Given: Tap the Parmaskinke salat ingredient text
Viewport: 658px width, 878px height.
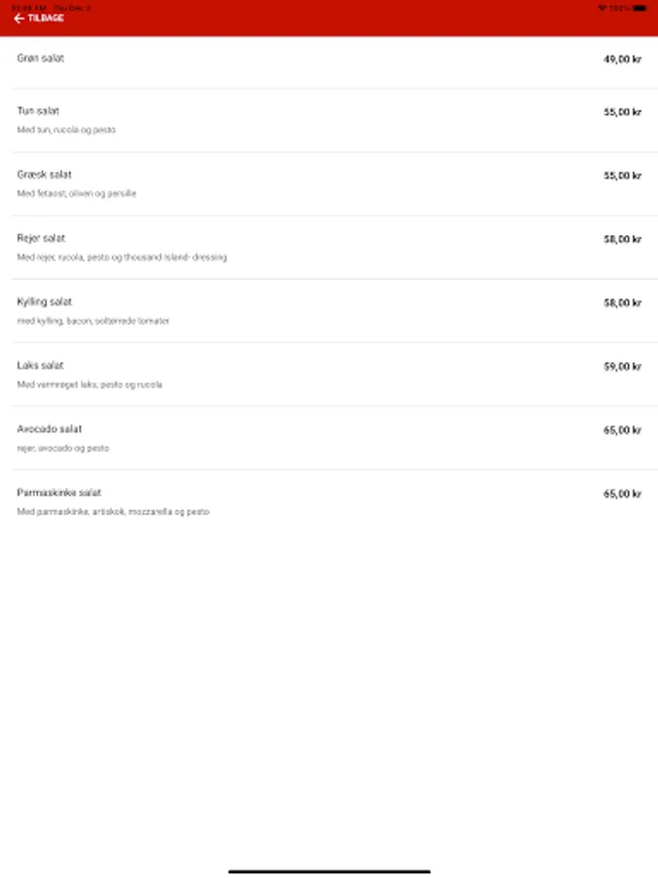Looking at the screenshot, I should coord(113,512).
